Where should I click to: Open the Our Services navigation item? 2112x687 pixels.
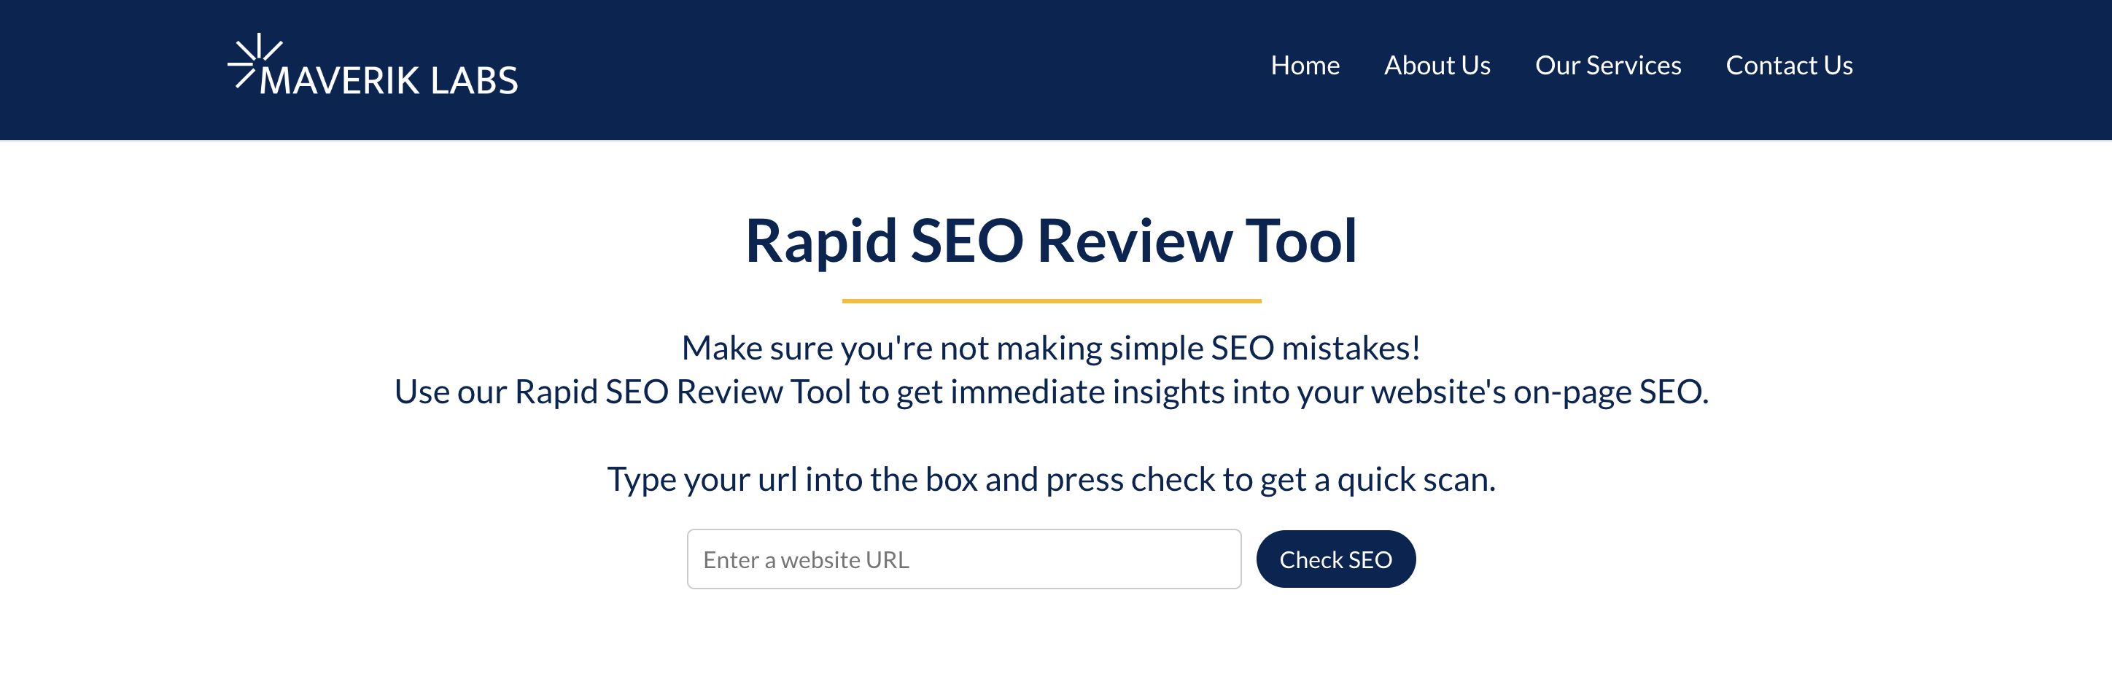tap(1608, 66)
